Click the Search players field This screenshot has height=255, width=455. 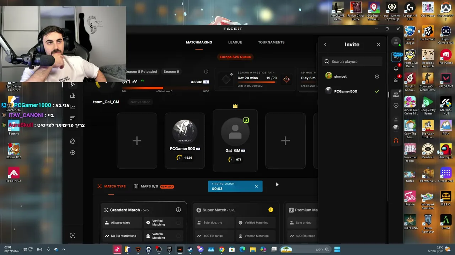(352, 62)
